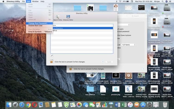Click the lock icon in the background preferences window

tap(71, 68)
